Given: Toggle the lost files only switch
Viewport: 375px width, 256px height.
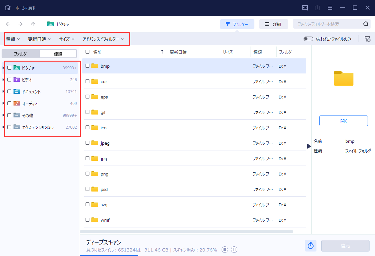Looking at the screenshot, I should tap(308, 39).
